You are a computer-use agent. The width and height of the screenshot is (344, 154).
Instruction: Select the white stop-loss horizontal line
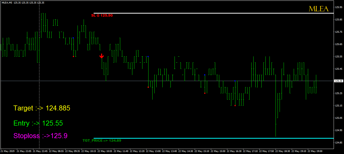[214, 13]
